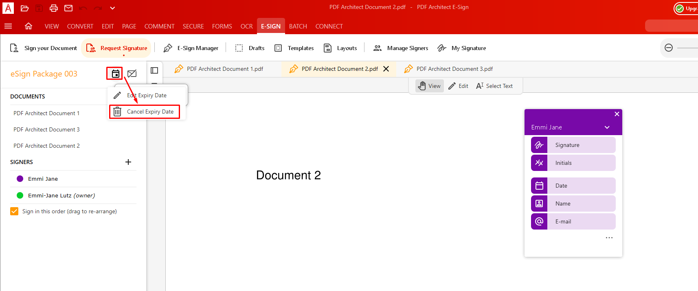Open the hamburger main menu
Image resolution: width=698 pixels, height=291 pixels.
coord(8,26)
